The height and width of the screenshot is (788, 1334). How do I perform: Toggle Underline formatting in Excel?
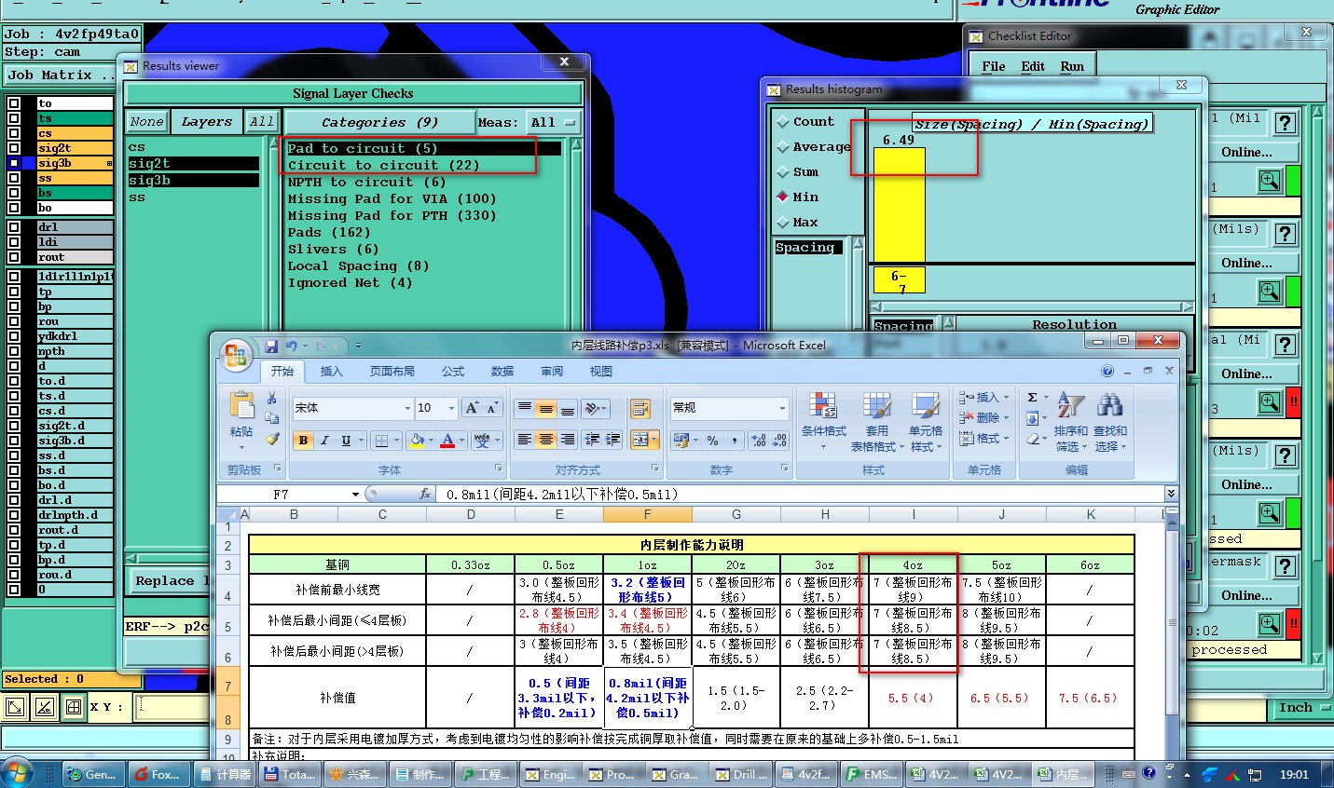click(346, 441)
